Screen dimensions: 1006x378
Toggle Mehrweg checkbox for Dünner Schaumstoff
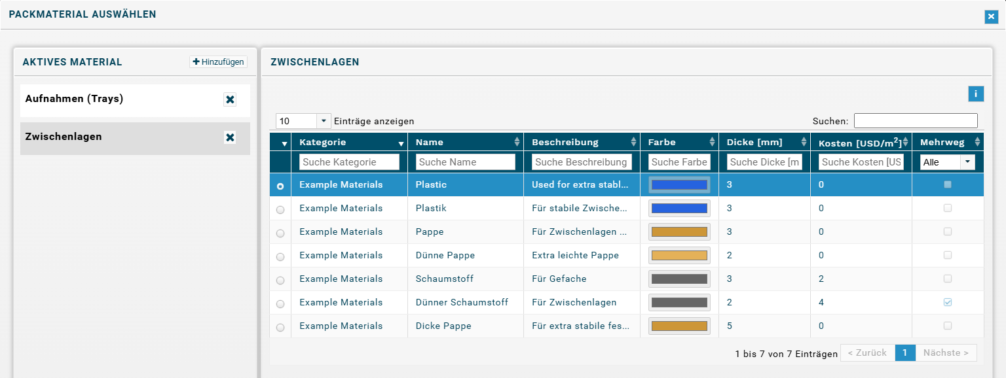point(947,302)
